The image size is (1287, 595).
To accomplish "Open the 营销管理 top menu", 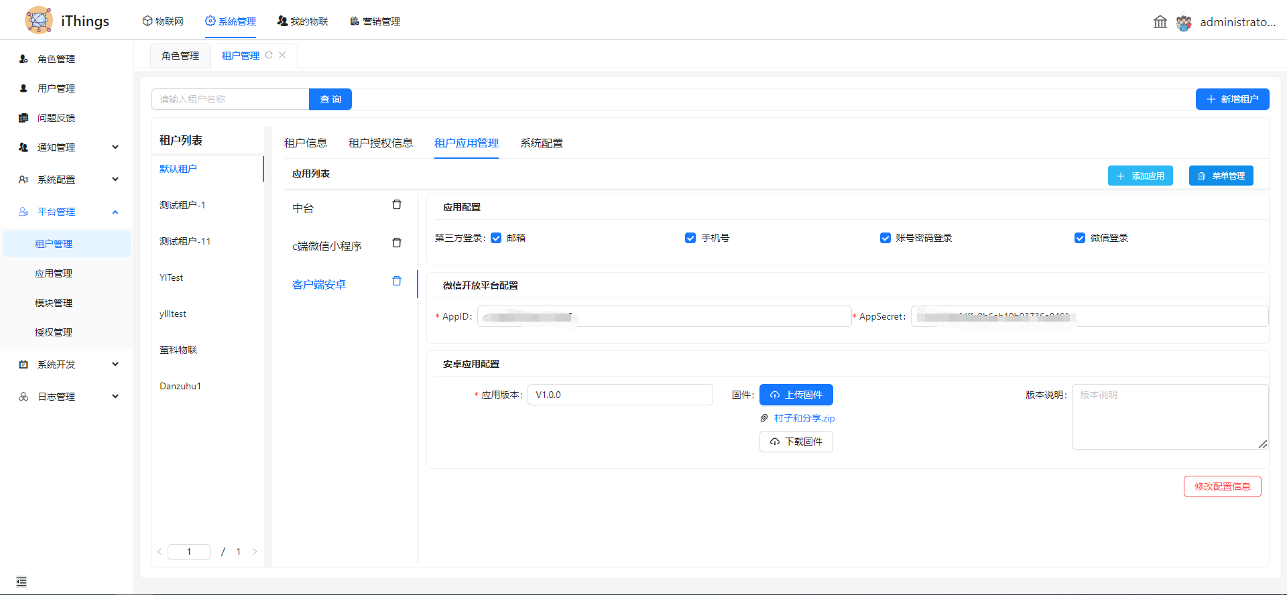I will 375,21.
